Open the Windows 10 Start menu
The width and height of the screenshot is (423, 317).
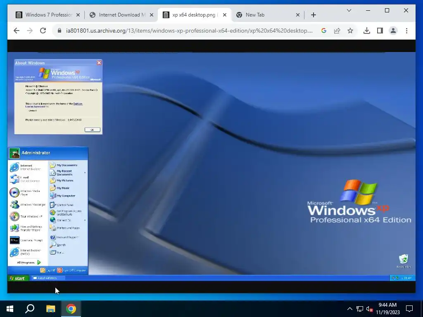click(10, 309)
